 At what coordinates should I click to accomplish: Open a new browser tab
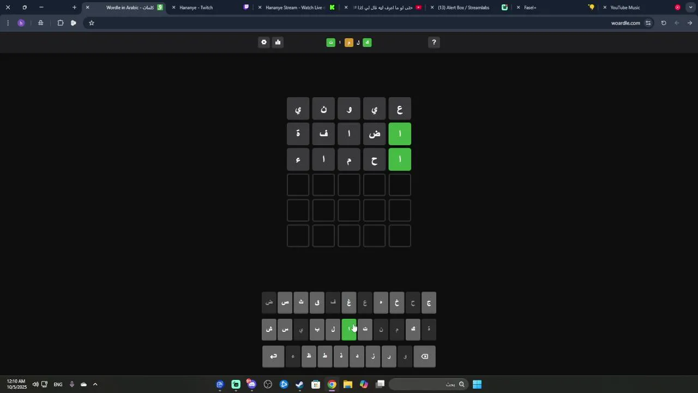(74, 8)
